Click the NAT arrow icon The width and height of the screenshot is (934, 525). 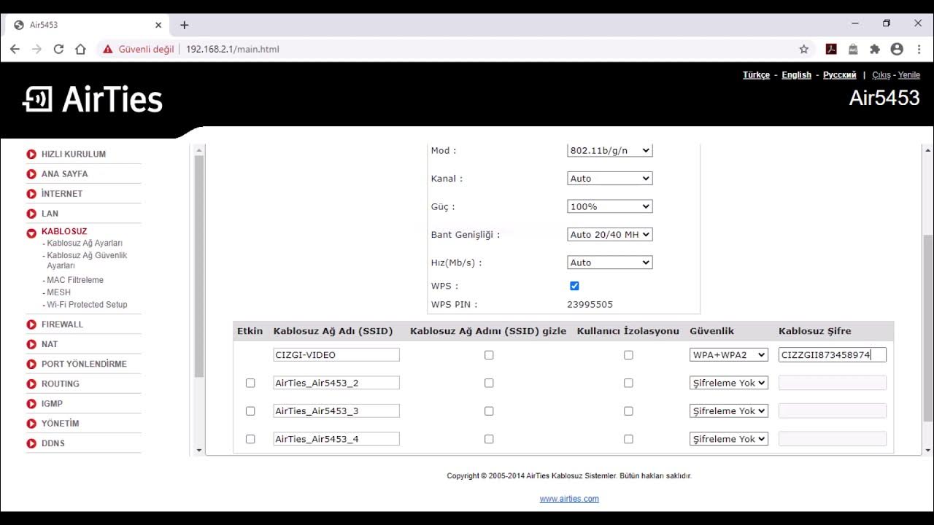pos(31,344)
